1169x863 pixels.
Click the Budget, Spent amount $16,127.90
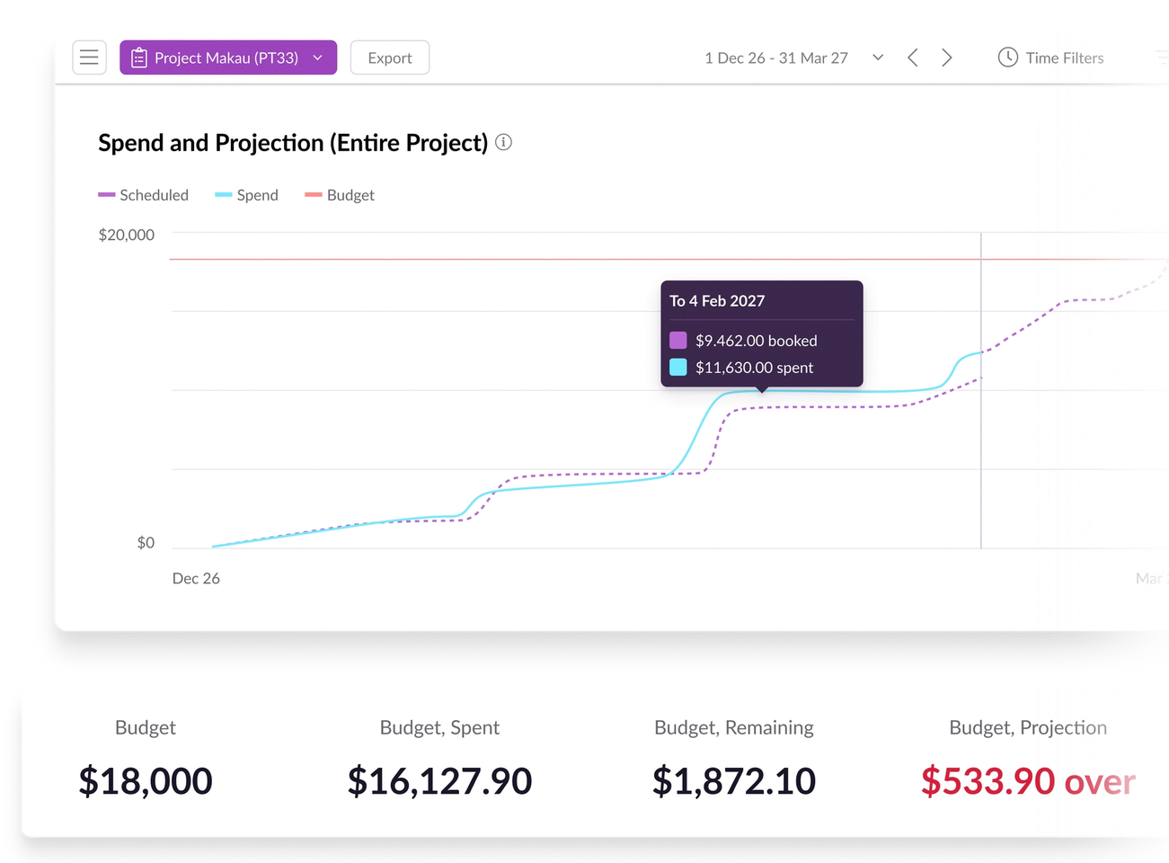(x=439, y=781)
